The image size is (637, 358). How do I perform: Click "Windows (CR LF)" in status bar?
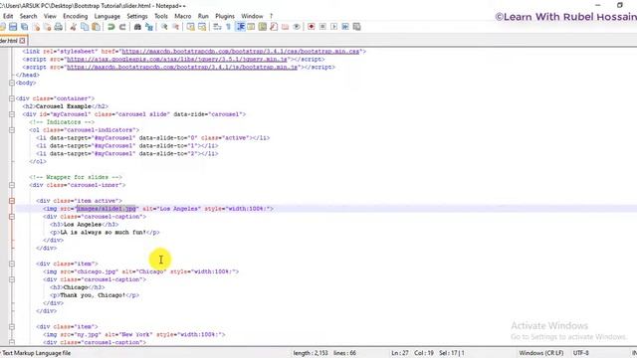point(541,353)
